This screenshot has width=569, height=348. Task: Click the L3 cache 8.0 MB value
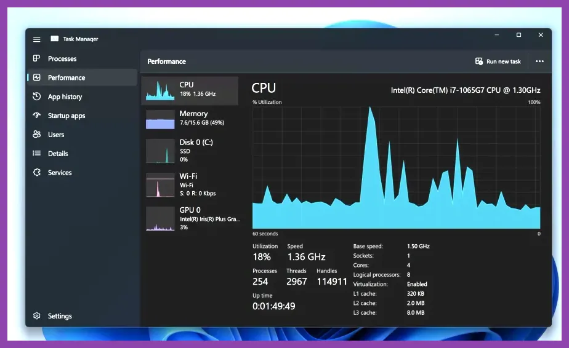coord(416,312)
